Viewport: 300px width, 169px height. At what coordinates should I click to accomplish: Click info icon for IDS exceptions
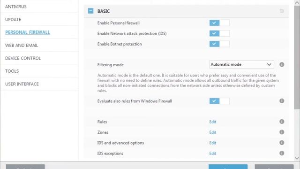coord(282,153)
